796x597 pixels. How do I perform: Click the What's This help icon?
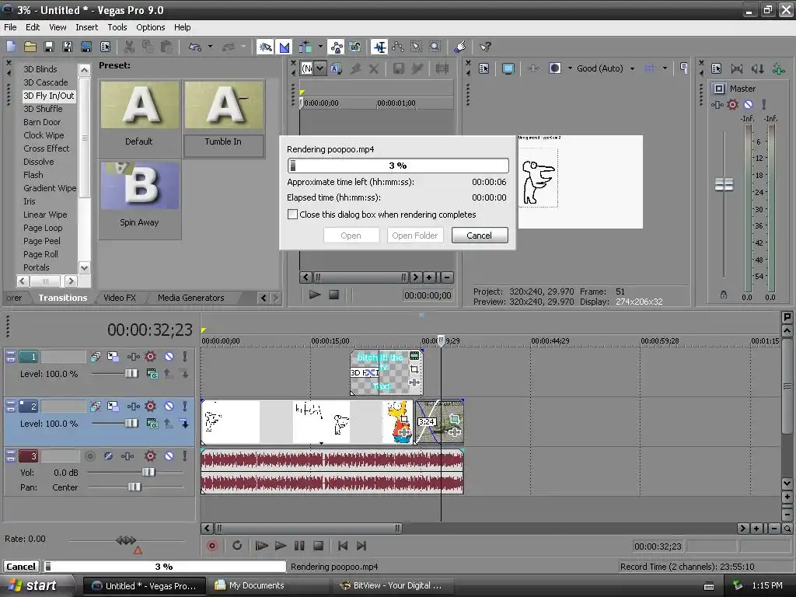coord(485,47)
